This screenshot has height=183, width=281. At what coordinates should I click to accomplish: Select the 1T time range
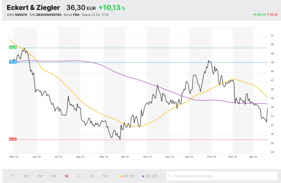tap(13, 176)
